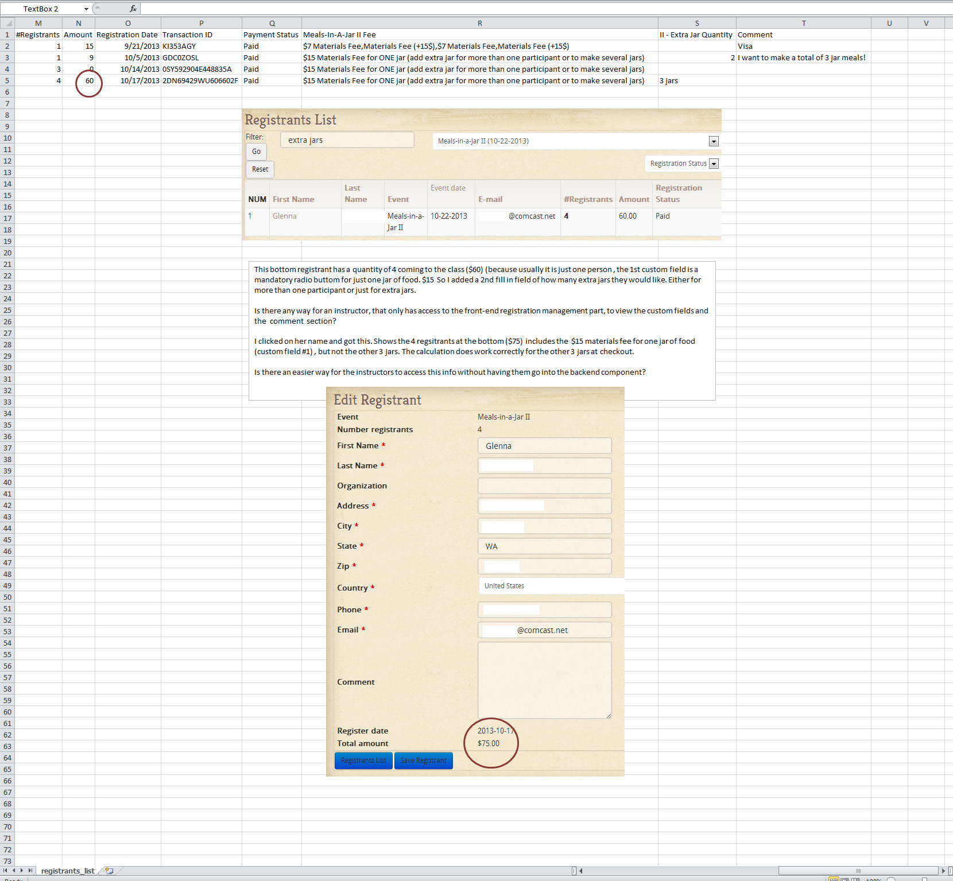This screenshot has width=953, height=881.
Task: Click horizontal scrollbar right arrow
Action: click(942, 871)
